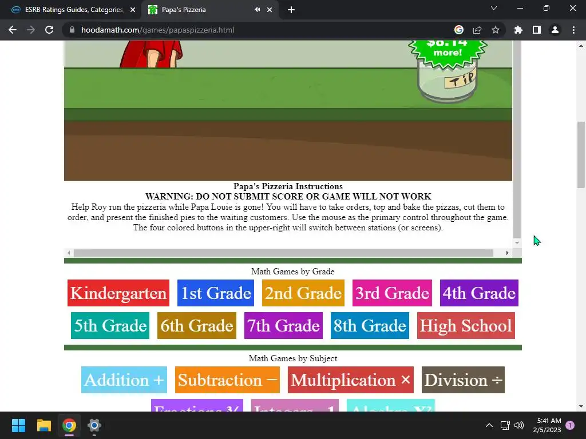Open volume control in system tray

tap(519, 425)
